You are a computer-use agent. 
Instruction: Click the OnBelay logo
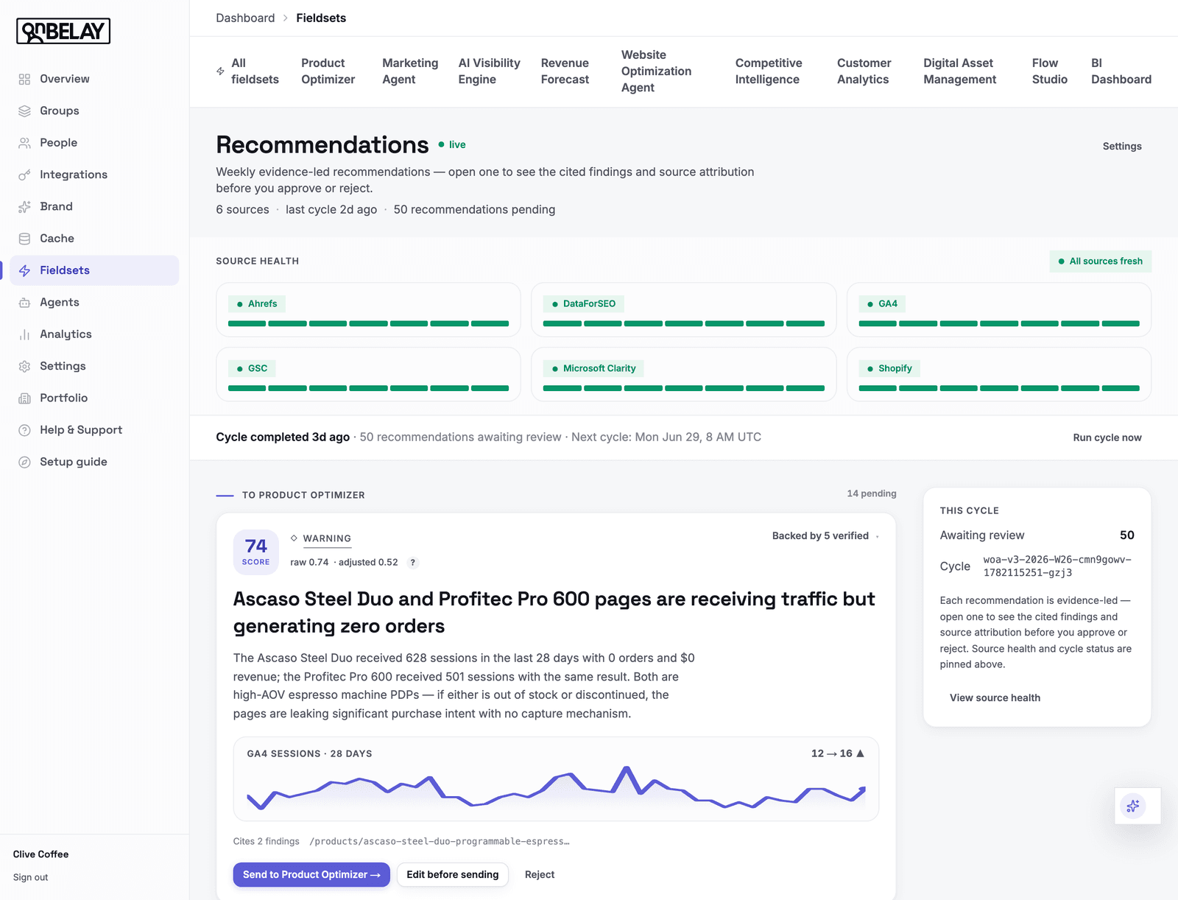(63, 31)
